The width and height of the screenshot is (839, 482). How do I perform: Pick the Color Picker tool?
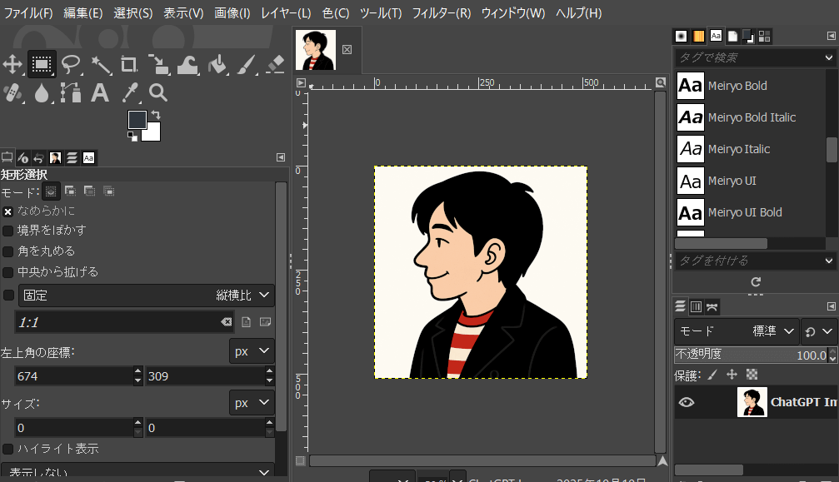click(129, 93)
